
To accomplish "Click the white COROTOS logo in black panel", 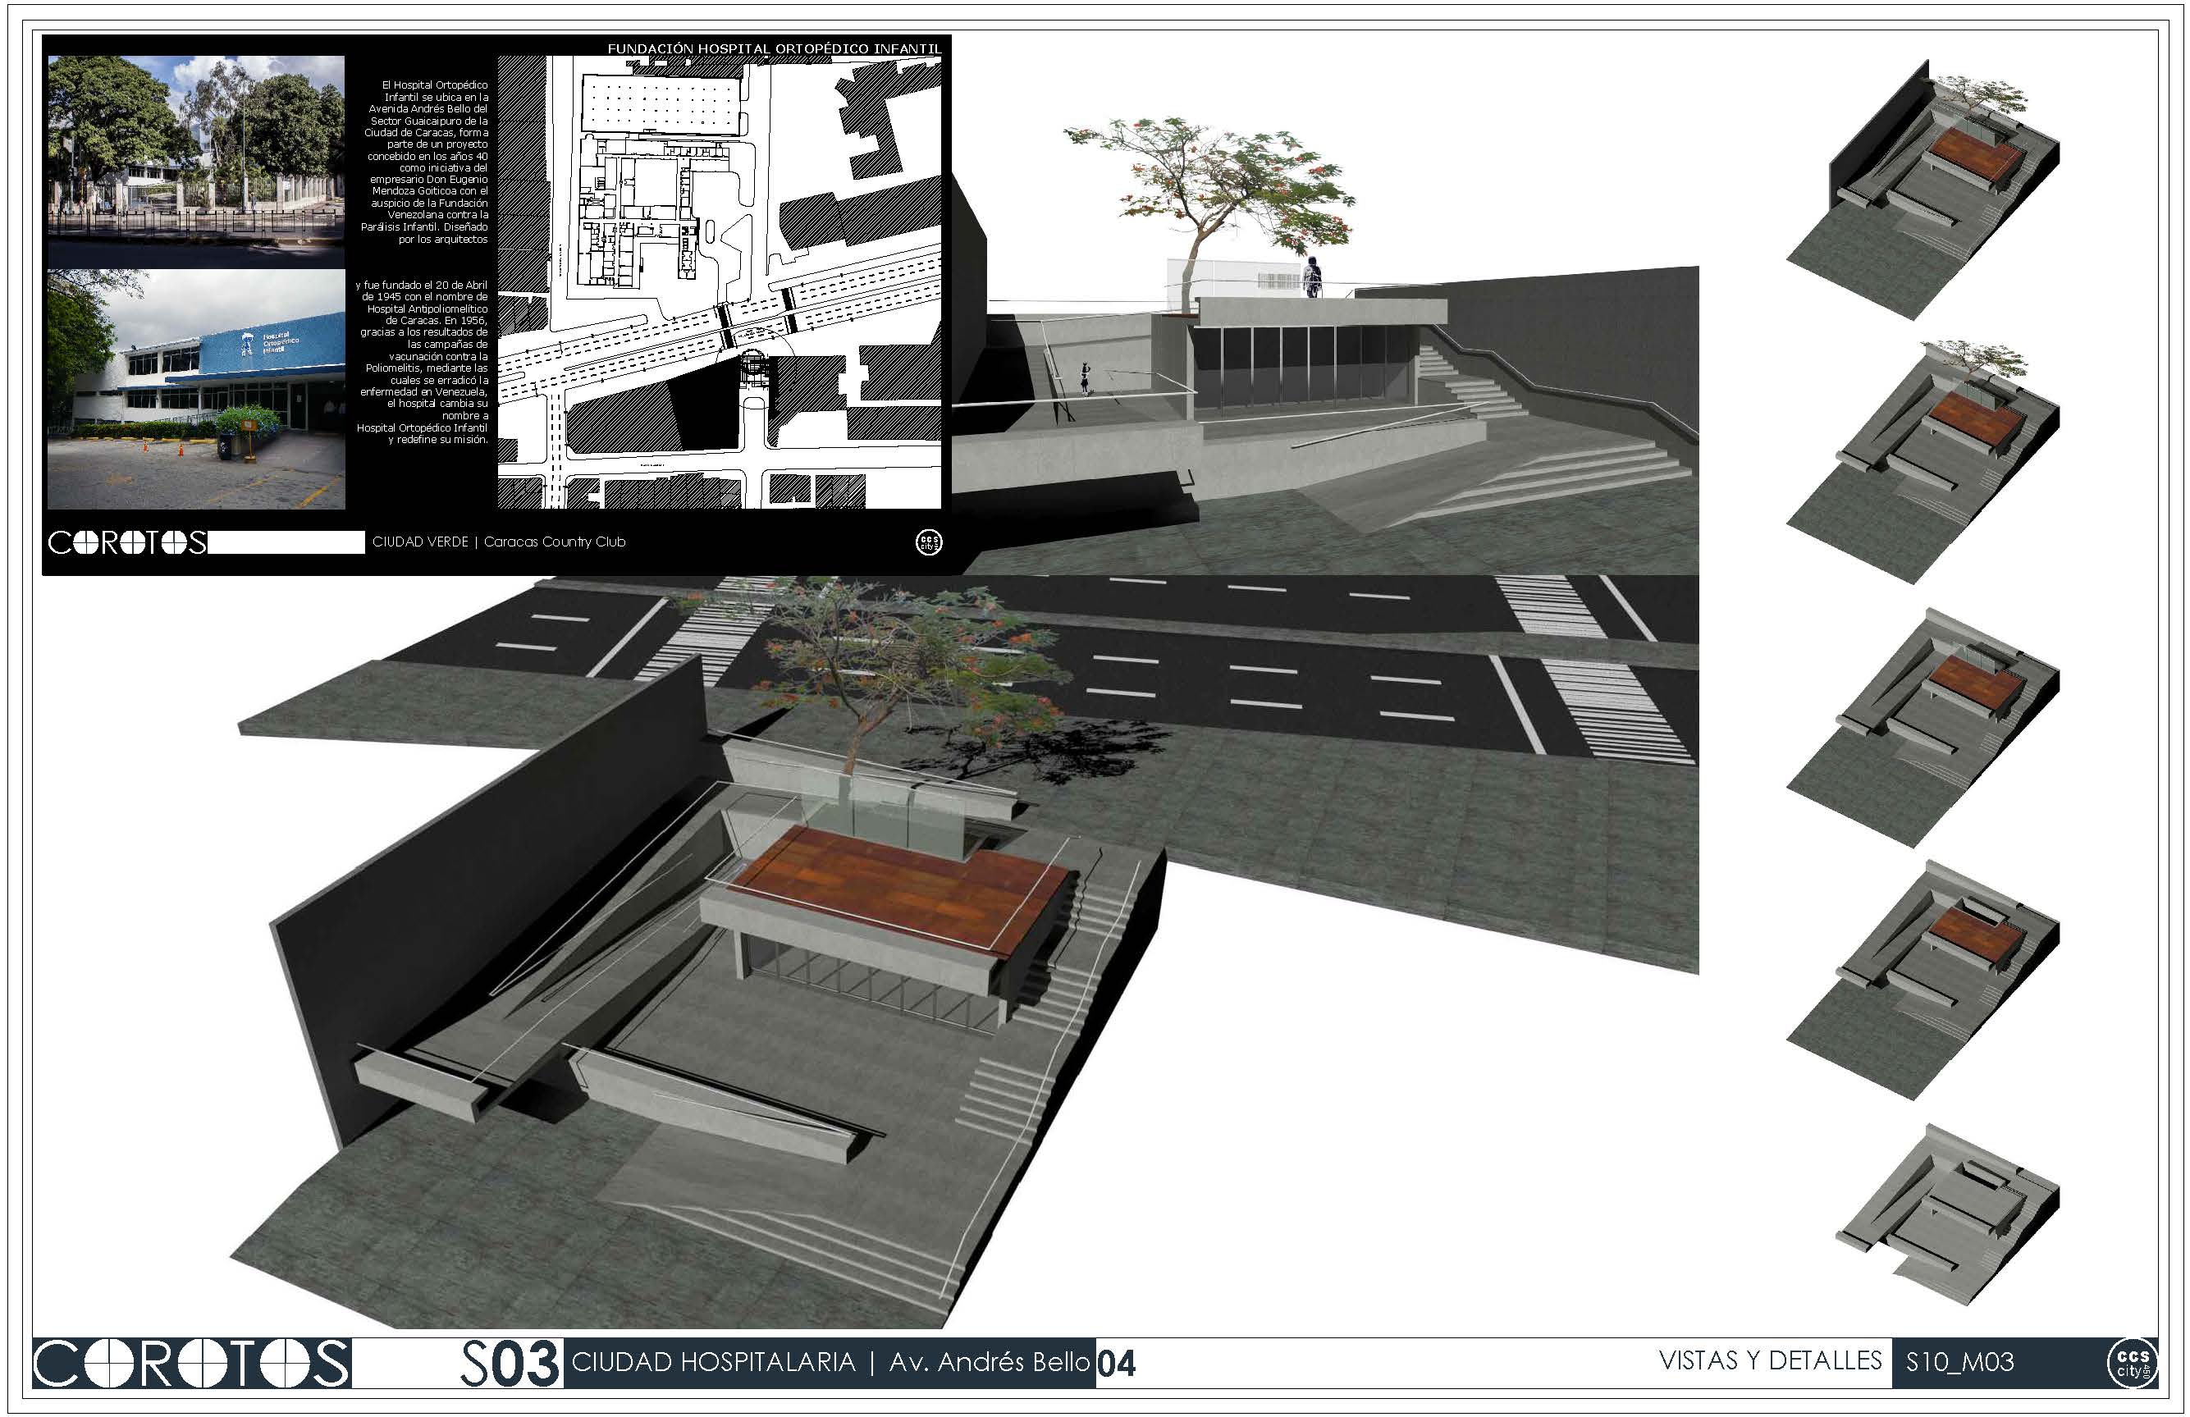I will [127, 543].
